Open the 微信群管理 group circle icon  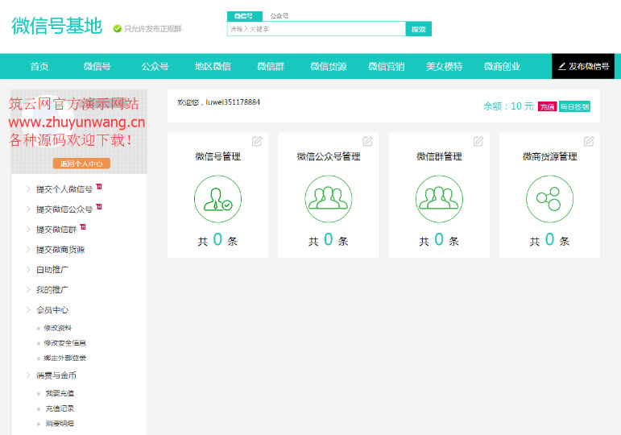(x=439, y=199)
